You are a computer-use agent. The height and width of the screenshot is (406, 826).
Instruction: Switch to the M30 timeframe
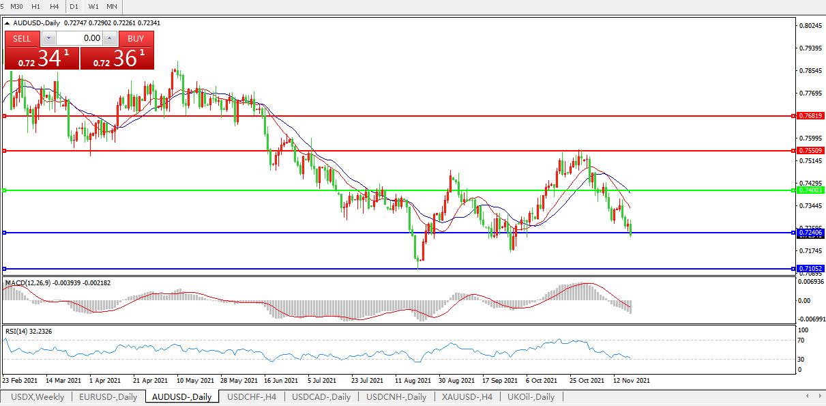[x=16, y=6]
